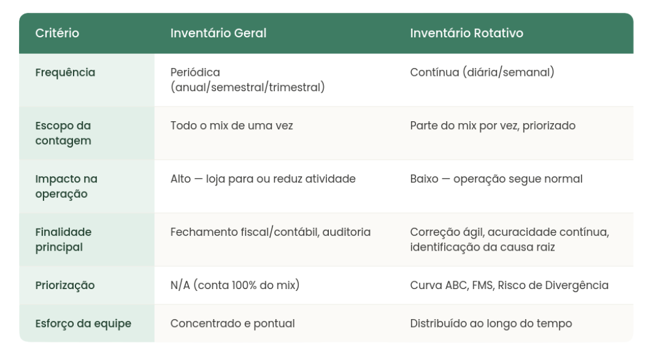
Task: Click the Fechamento fiscal/contábil, auditoria cell
Action: tap(271, 232)
